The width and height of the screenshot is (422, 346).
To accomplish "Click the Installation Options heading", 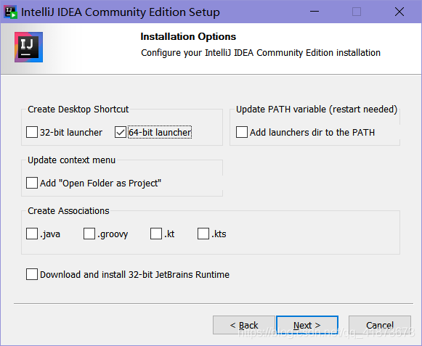I will (188, 36).
